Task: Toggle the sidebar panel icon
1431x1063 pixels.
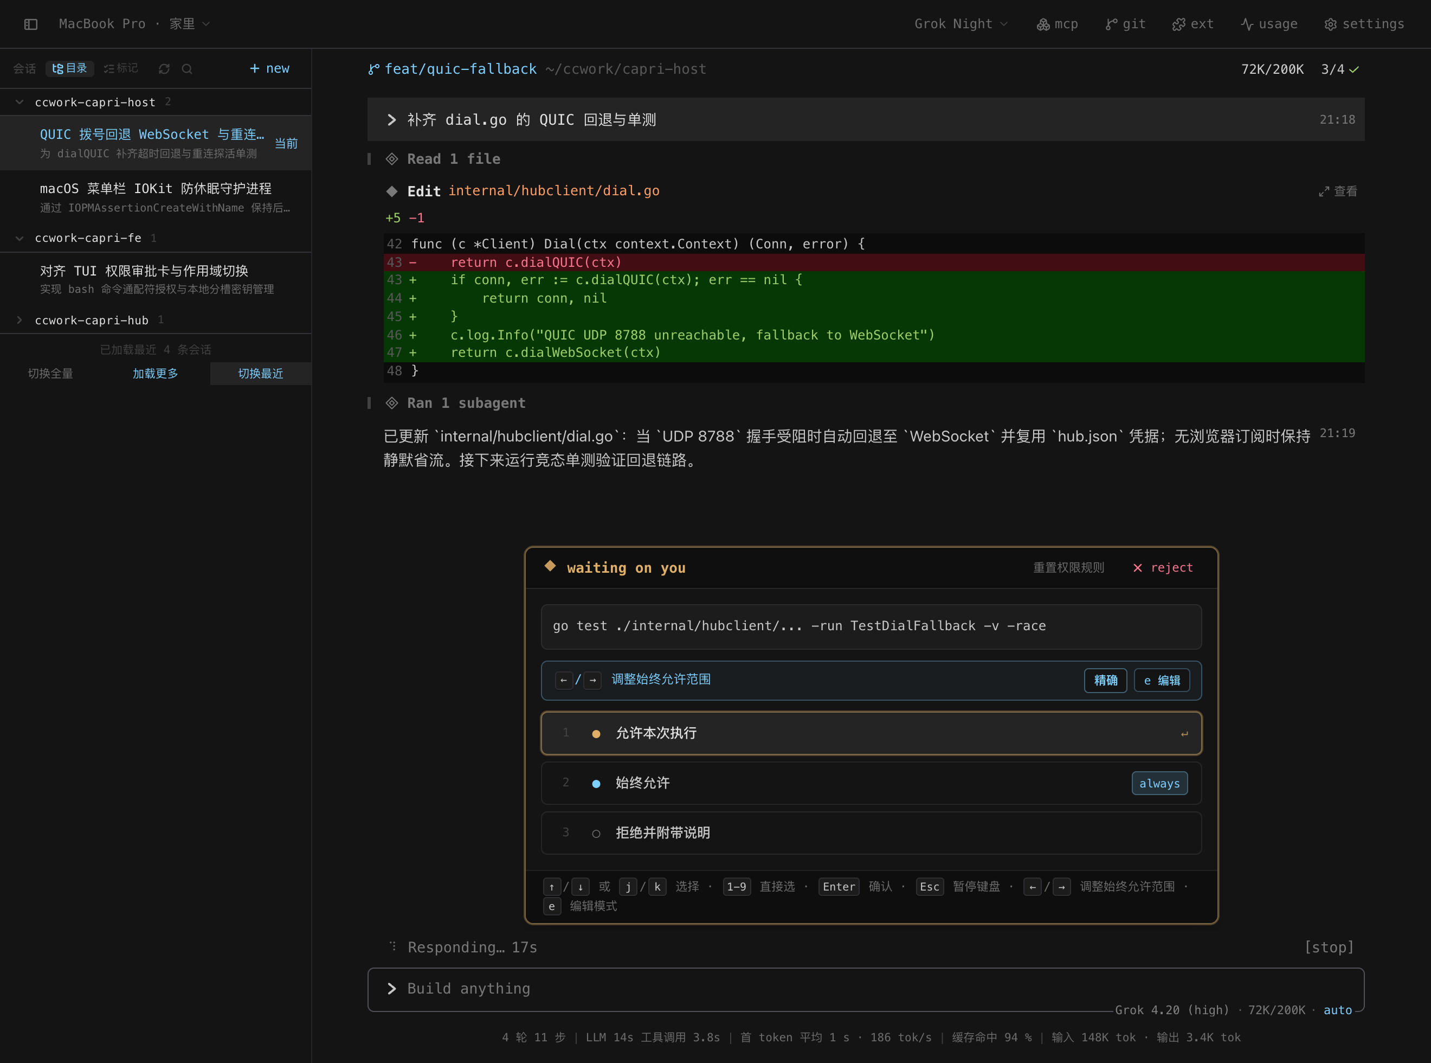Action: tap(31, 24)
